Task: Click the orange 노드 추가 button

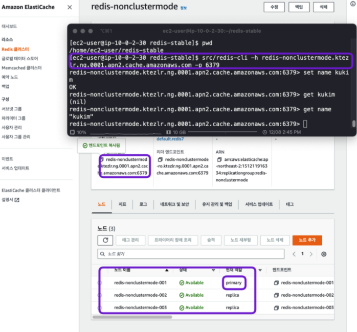Action: (307, 240)
